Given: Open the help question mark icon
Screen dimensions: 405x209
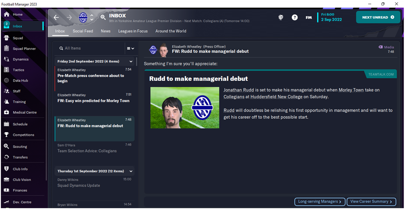Looking at the screenshot, I should (x=295, y=17).
